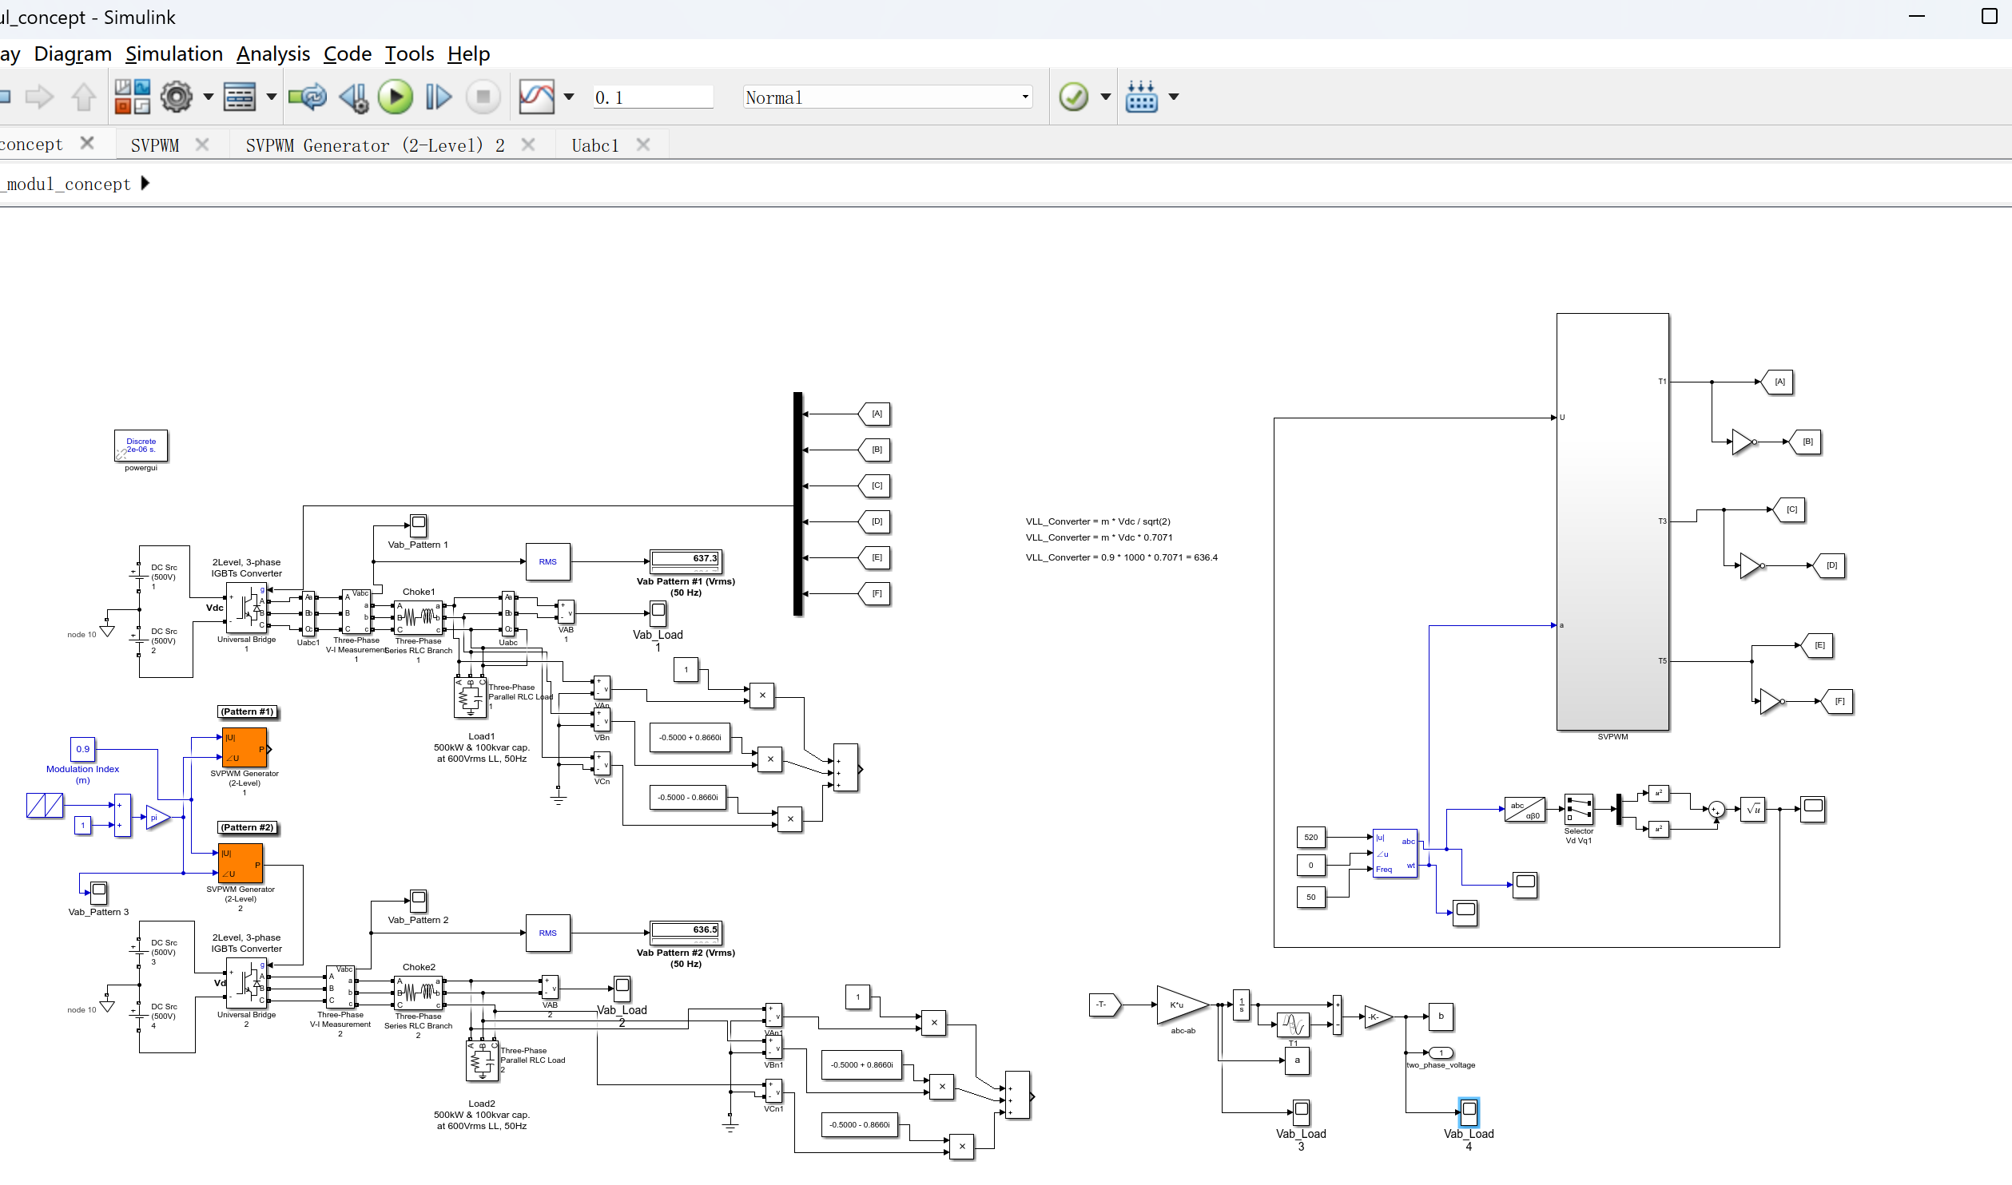
Task: Select the powergui Discrete block
Action: click(x=141, y=446)
